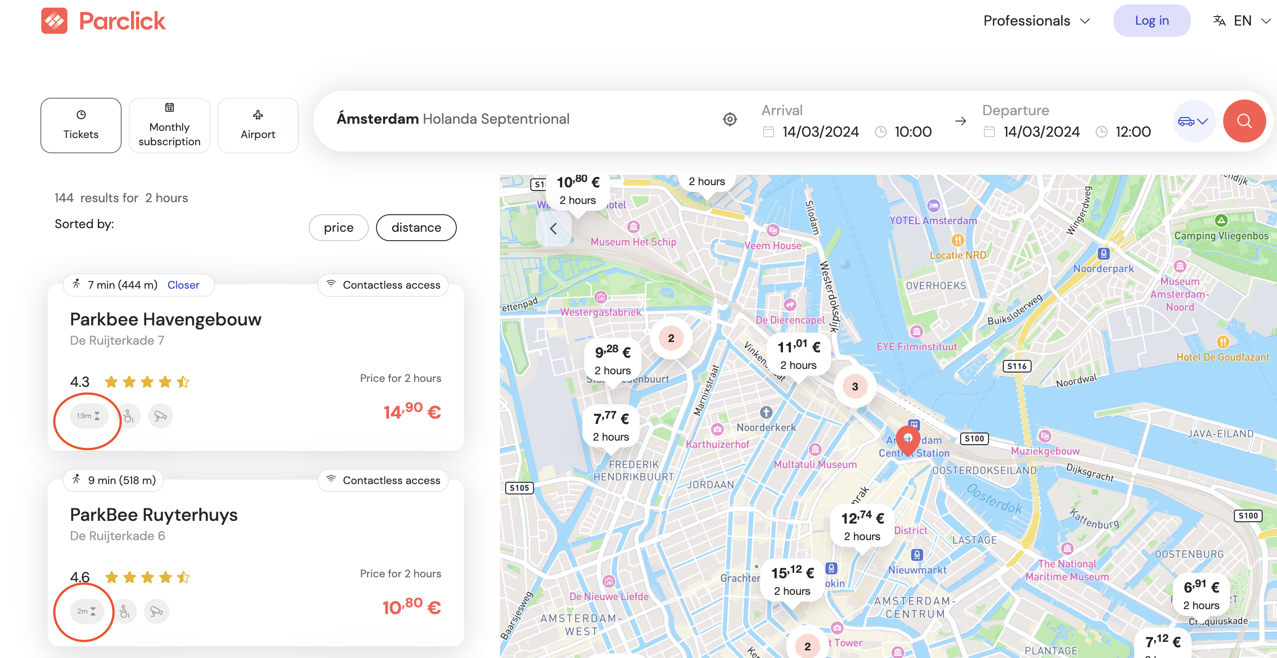Collapse results panel with map left arrow
The image size is (1277, 658).
553,229
